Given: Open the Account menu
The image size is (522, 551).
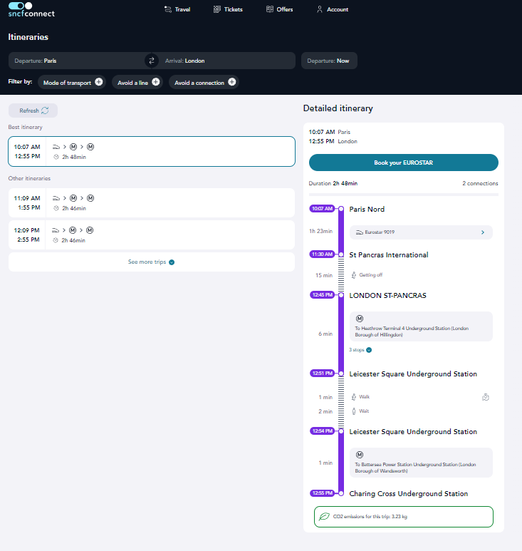Looking at the screenshot, I should (x=332, y=9).
